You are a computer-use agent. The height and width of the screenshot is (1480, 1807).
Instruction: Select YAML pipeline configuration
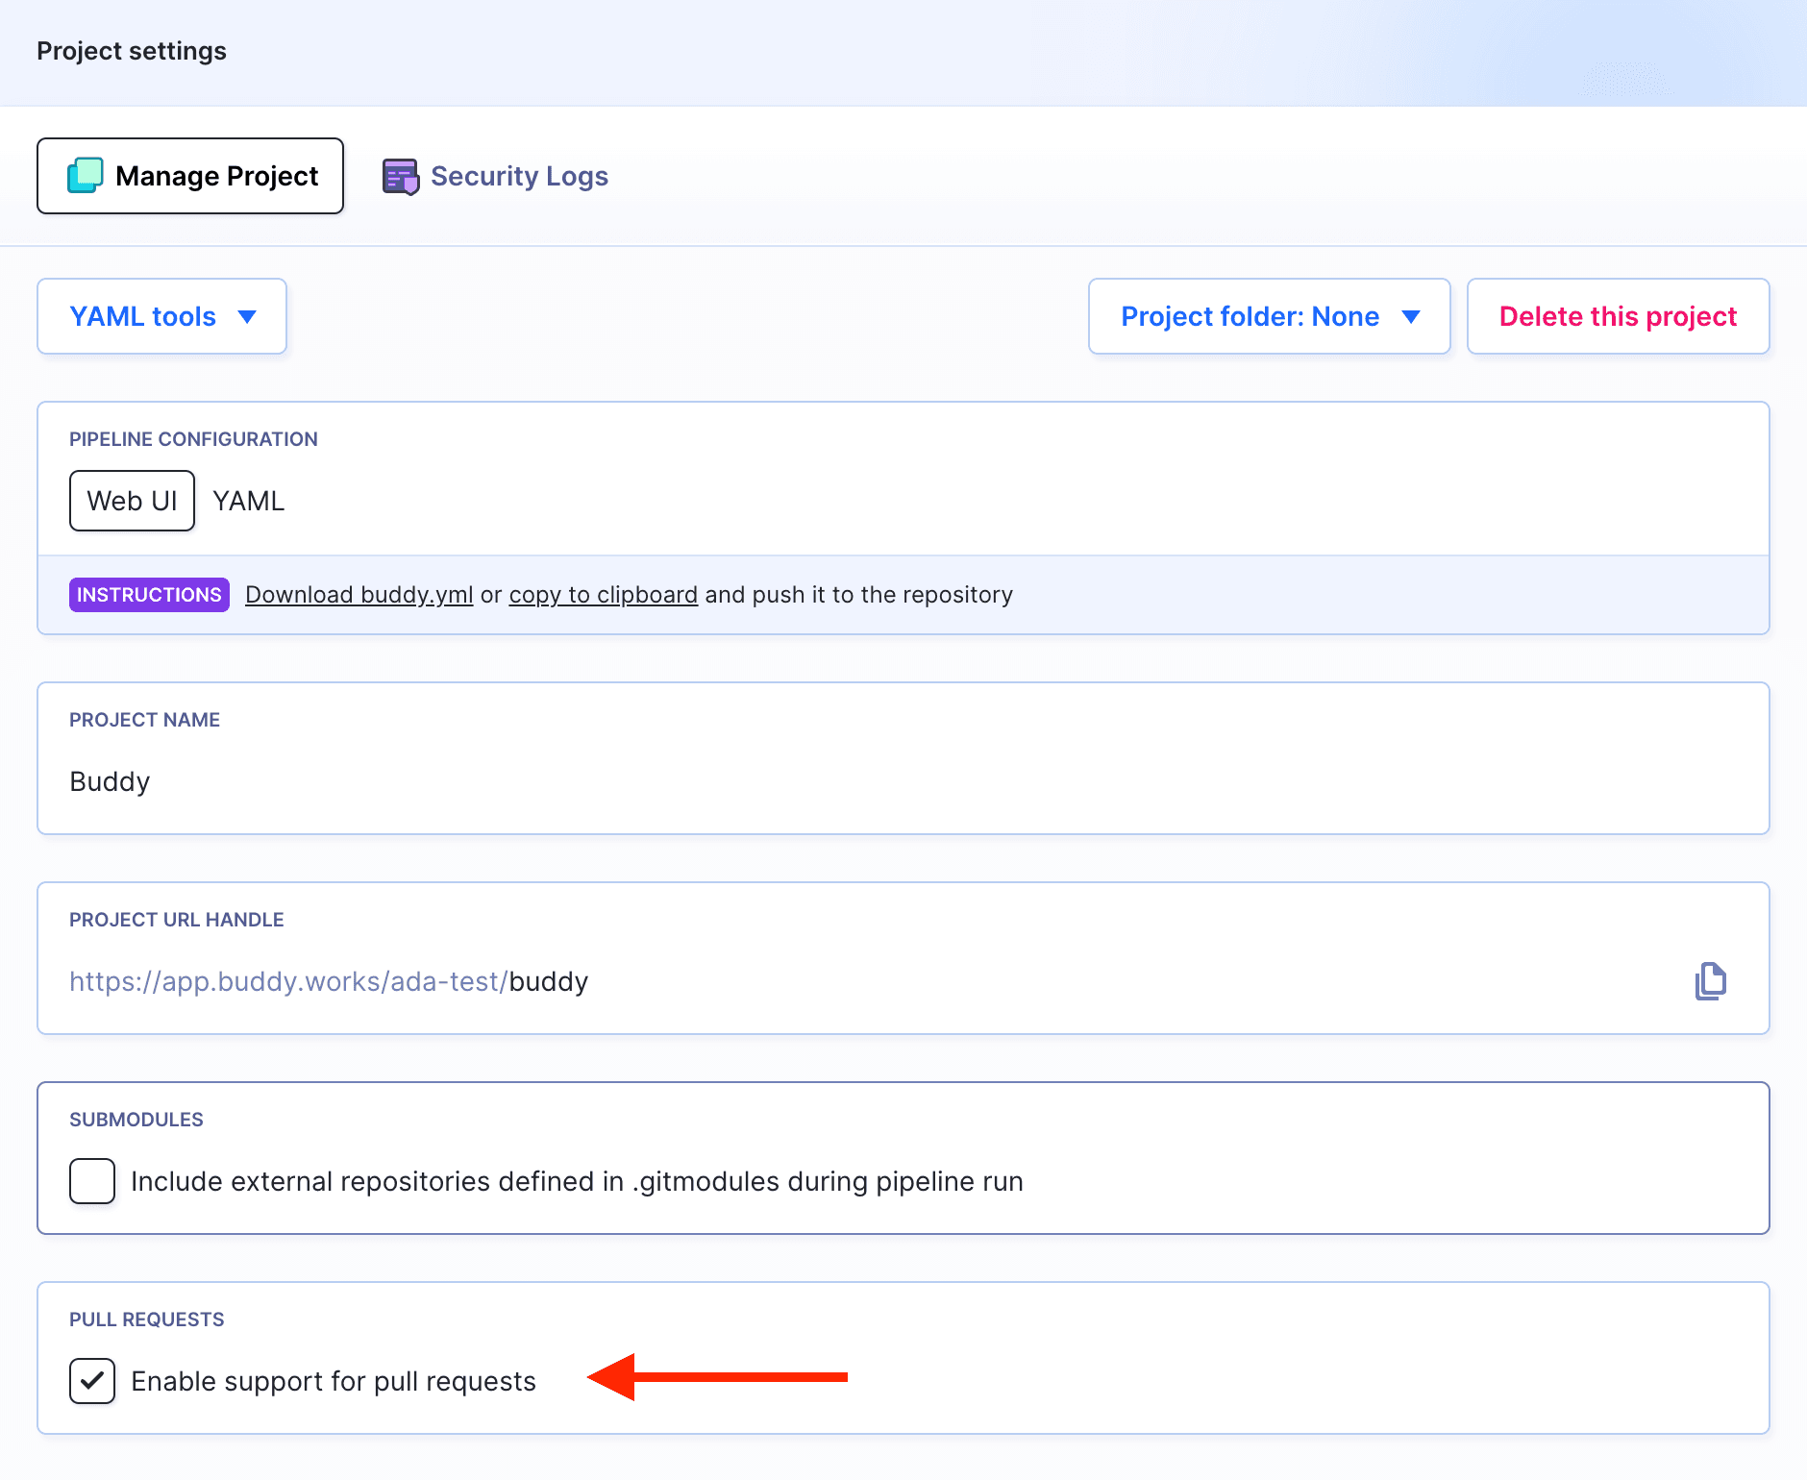tap(248, 500)
